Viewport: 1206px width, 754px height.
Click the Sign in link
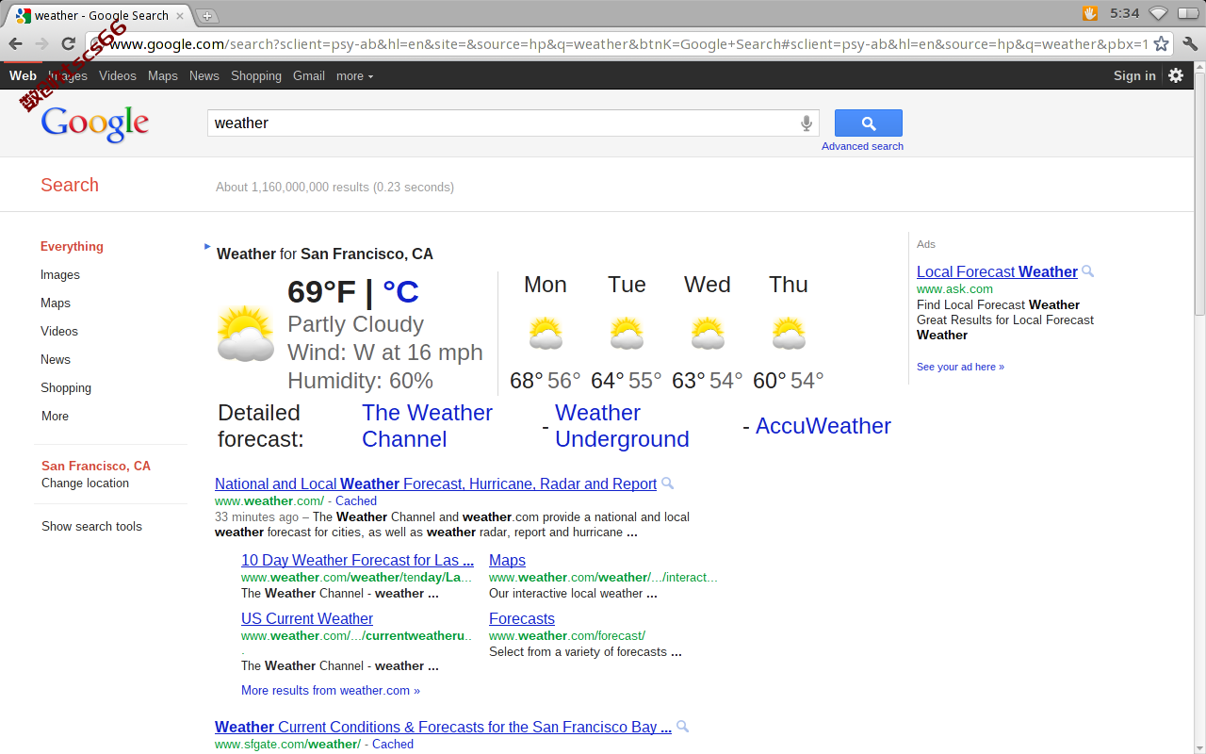click(1134, 75)
